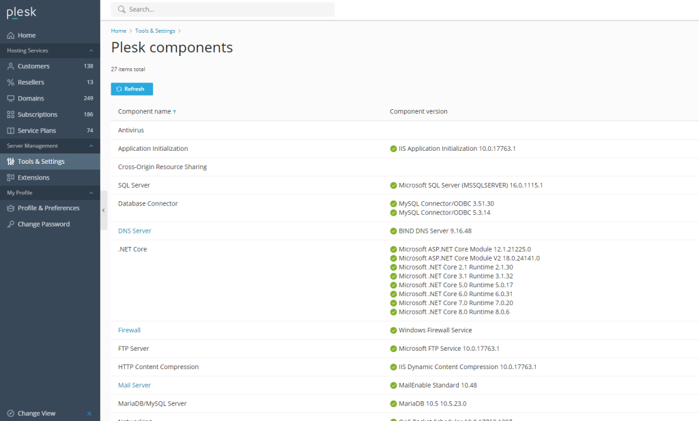Click the SQL Server row name

coord(134,186)
